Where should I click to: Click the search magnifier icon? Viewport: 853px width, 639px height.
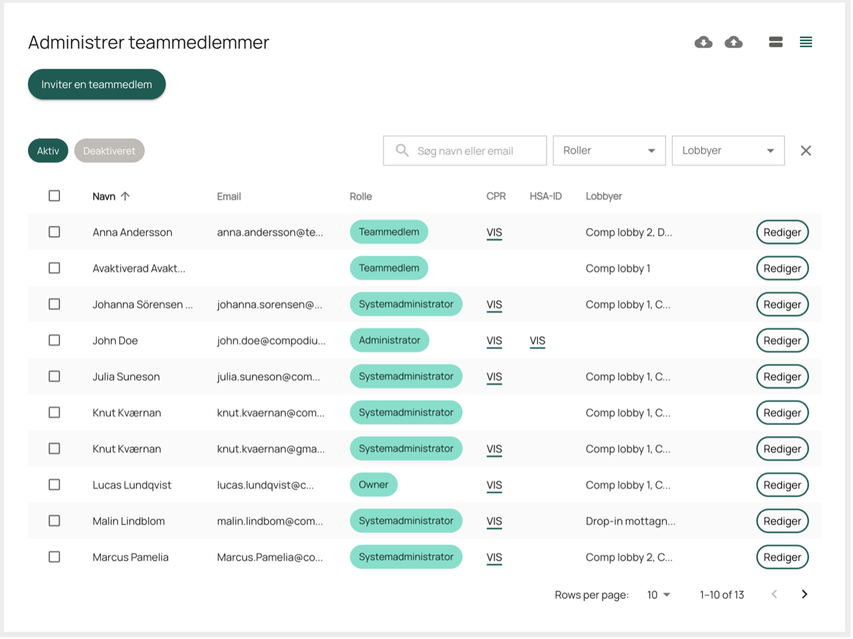(x=402, y=151)
